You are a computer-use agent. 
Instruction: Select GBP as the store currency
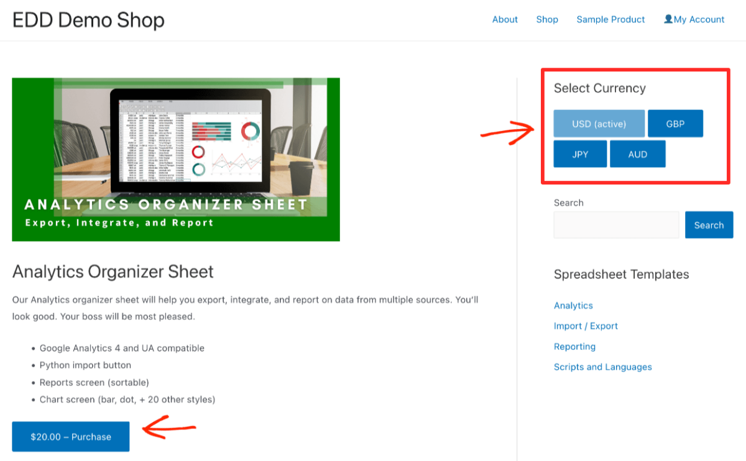675,123
